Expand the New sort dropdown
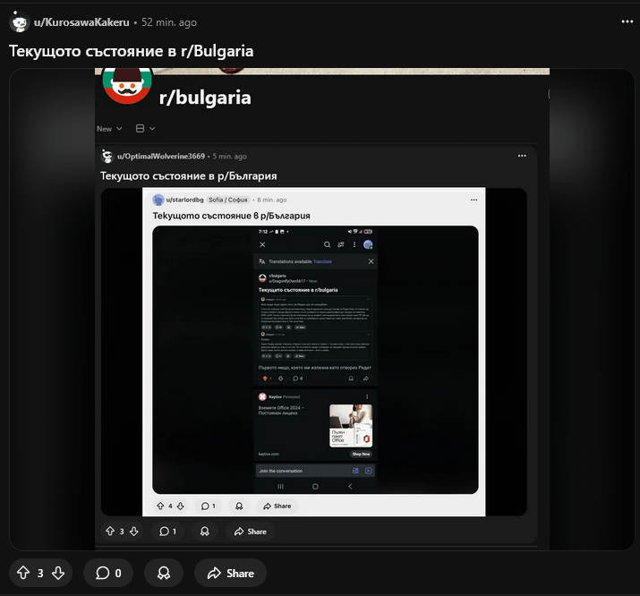The width and height of the screenshot is (640, 596). tap(109, 129)
